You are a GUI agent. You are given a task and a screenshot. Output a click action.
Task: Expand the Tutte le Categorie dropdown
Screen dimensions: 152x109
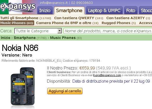pos(38,31)
